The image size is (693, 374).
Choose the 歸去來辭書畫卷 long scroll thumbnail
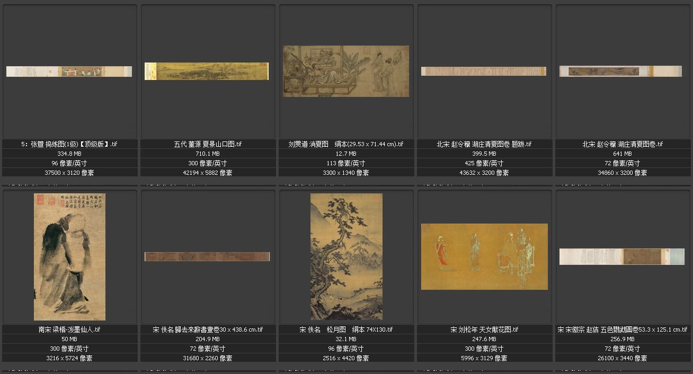point(207,257)
